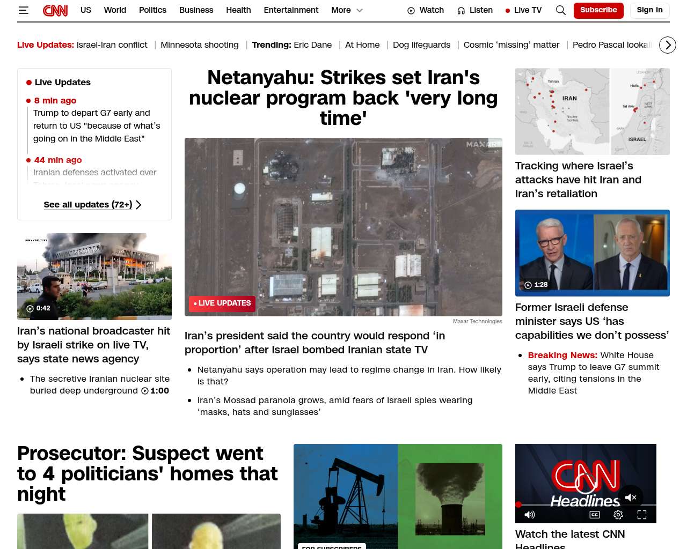Open Cosmic 'missing' matter link

511,45
